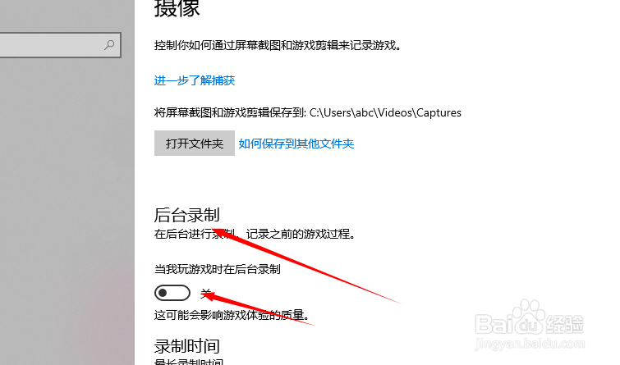The height and width of the screenshot is (365, 620).
Task: Click the magnifier search icon
Action: (109, 45)
